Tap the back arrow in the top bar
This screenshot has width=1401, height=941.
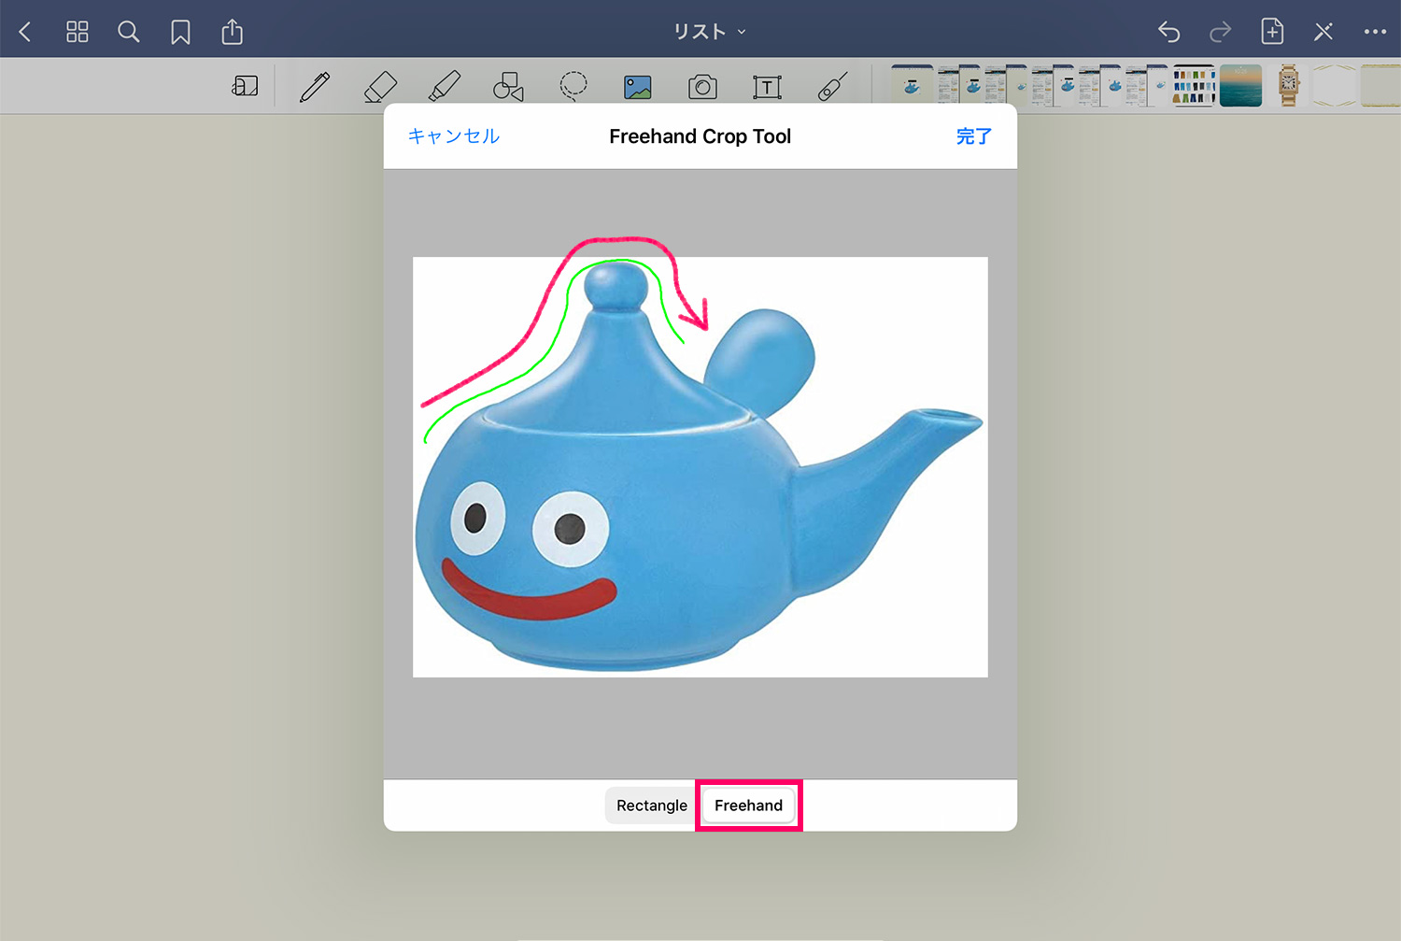pyautogui.click(x=25, y=32)
